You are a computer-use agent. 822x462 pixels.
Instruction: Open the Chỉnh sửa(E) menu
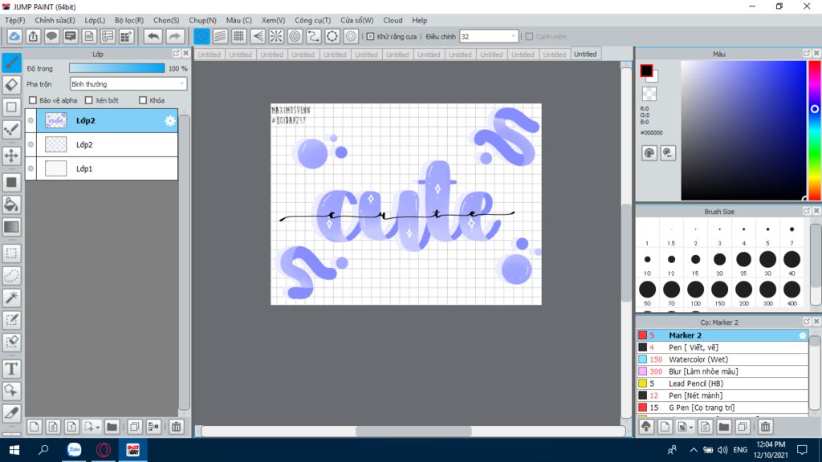click(55, 20)
